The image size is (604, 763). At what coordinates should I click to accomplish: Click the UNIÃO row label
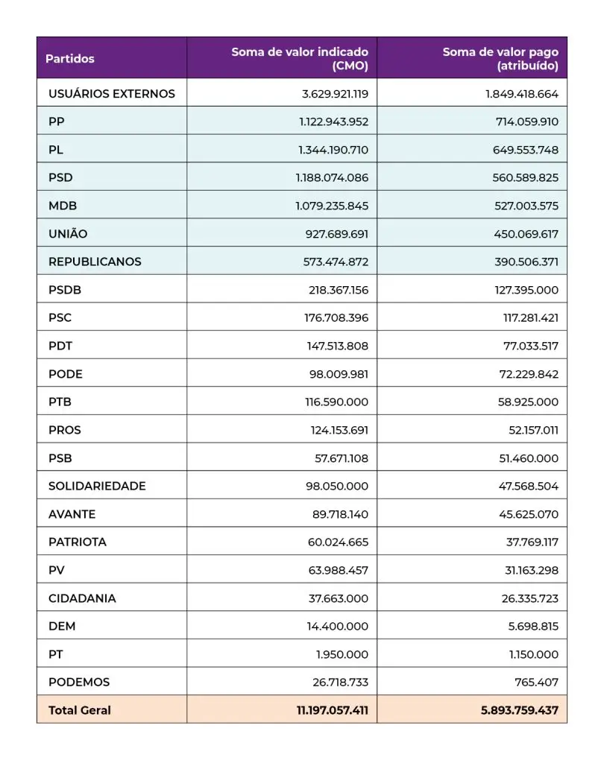pyautogui.click(x=68, y=234)
